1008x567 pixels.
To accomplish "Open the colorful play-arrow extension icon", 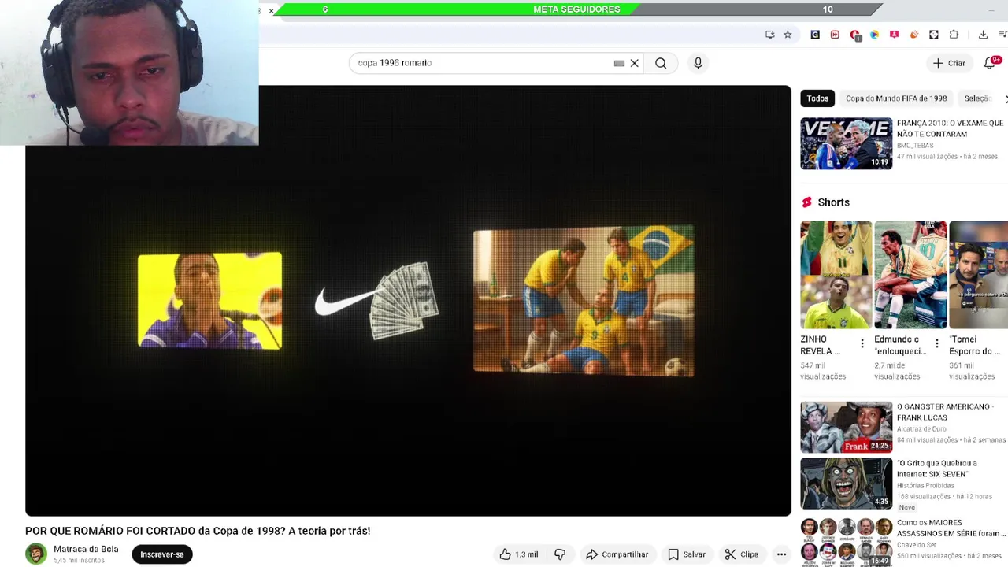I will tap(874, 35).
